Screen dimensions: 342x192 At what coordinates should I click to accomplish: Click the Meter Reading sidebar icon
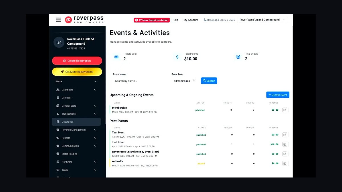58,154
